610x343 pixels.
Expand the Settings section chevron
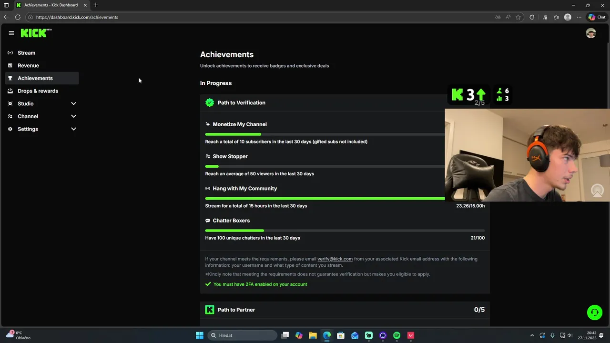point(73,129)
